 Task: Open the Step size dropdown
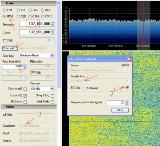click(52, 88)
